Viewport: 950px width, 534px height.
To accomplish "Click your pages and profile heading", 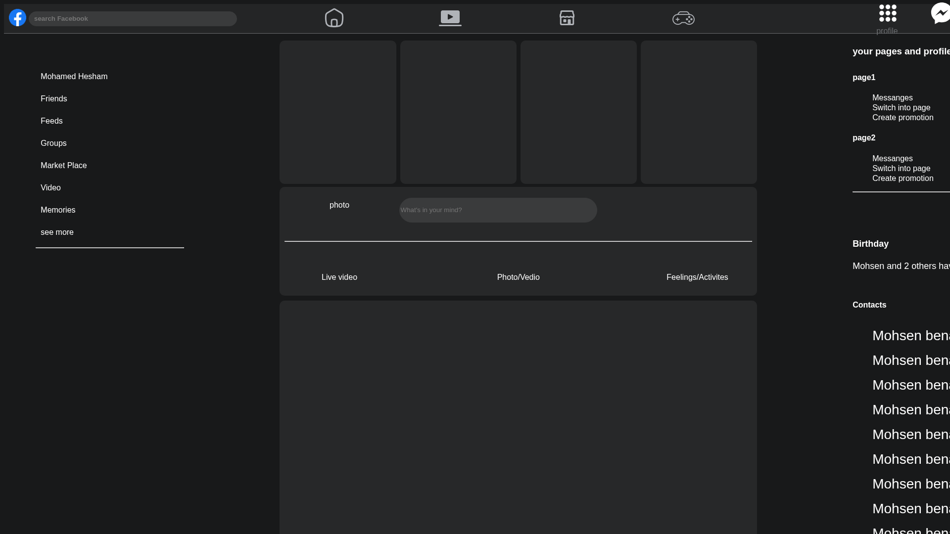I will pos(901,51).
